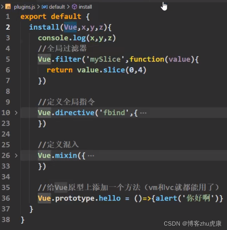Click 'value' parameter on line 5

179,59
